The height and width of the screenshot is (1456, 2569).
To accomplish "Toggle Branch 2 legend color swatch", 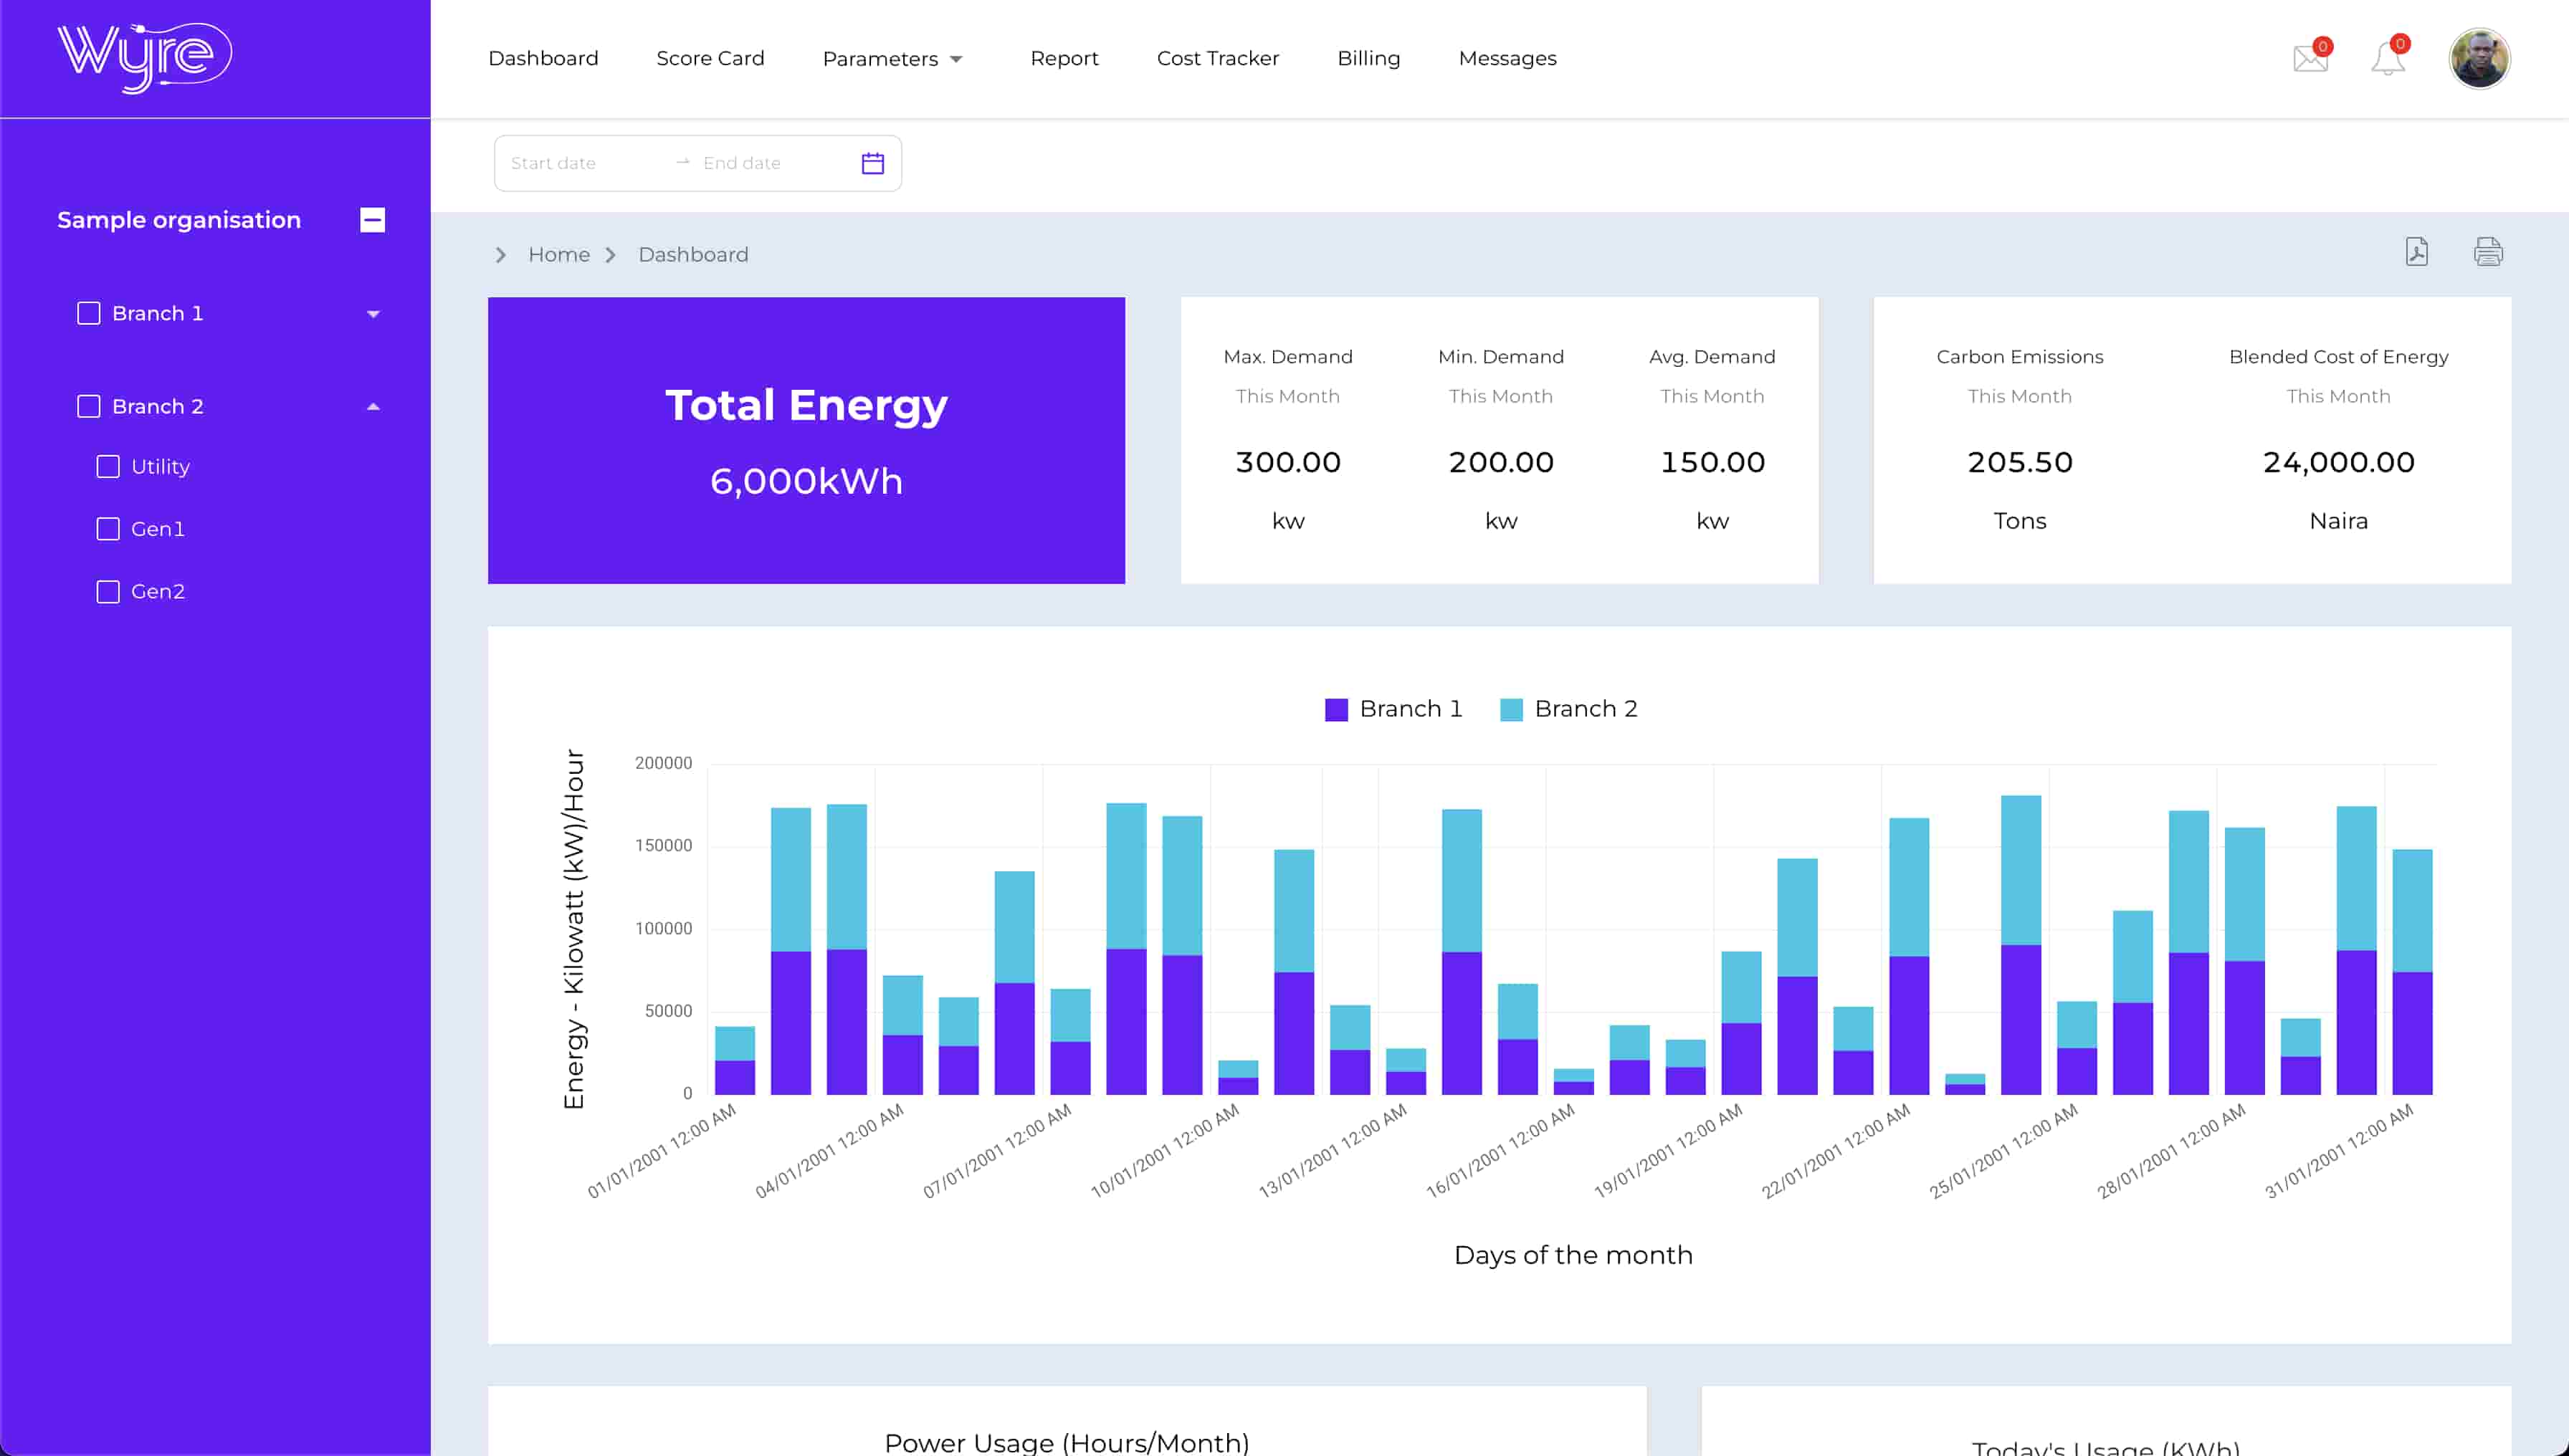I will [1510, 710].
